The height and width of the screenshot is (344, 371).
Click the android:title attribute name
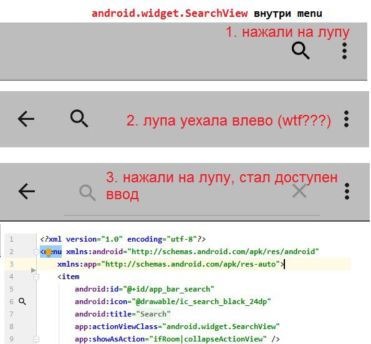(x=104, y=314)
